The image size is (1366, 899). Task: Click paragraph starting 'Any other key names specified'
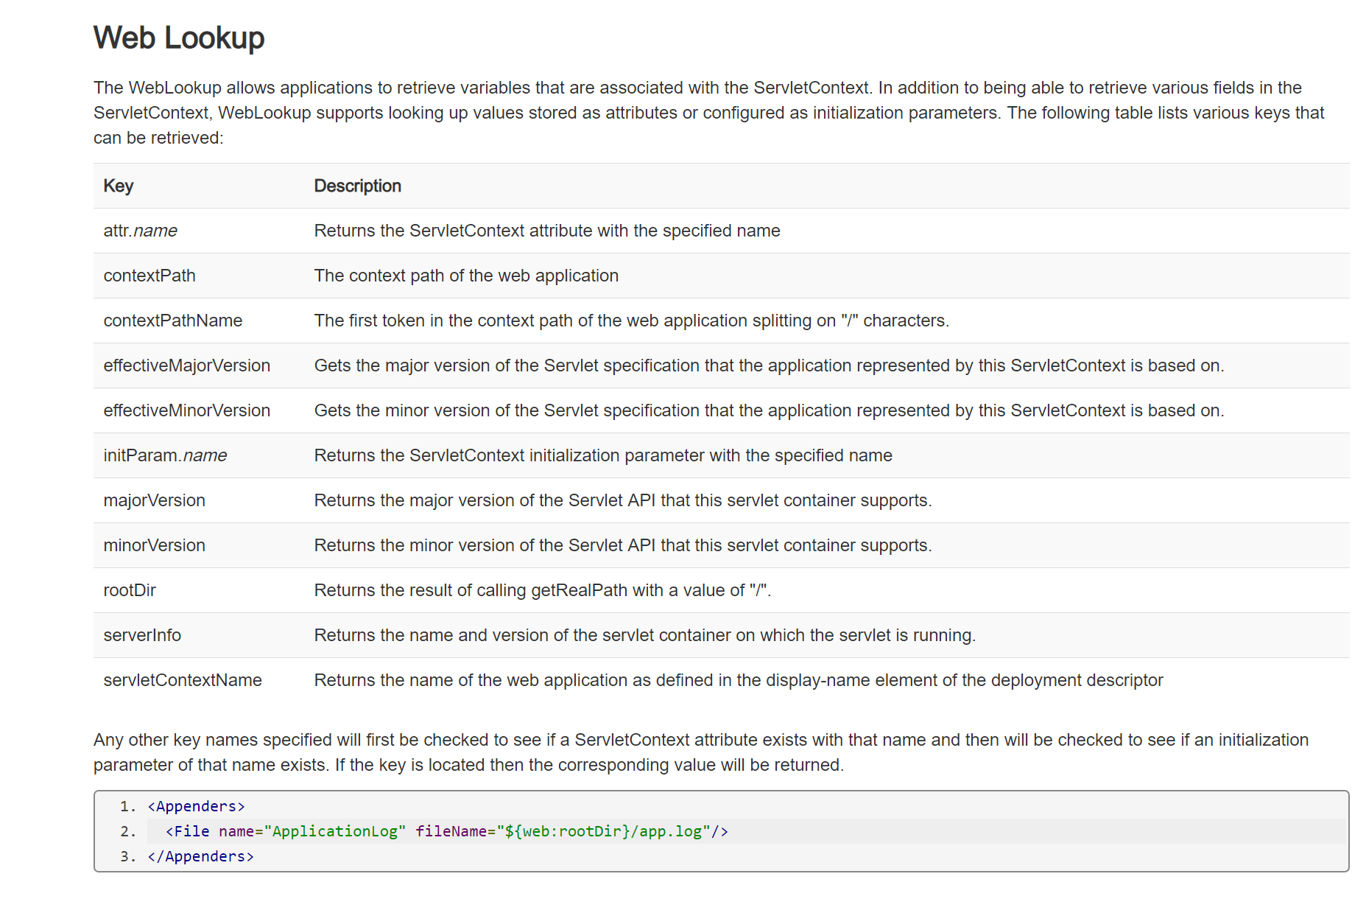pos(701,752)
